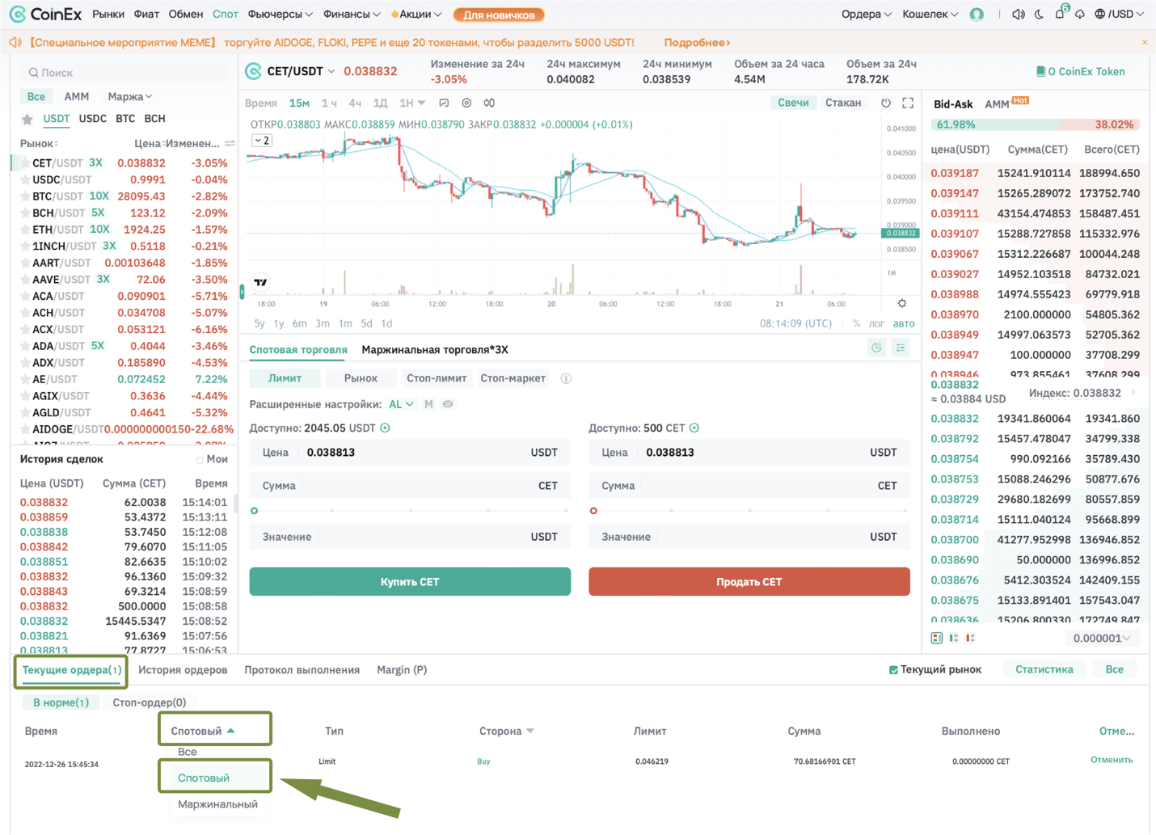
Task: Click the CoinEx logo
Action: tap(45, 15)
